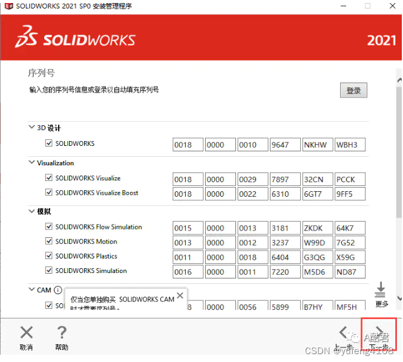Toggle the checkbox under CAM section
Viewport: 403px width, 362px height.
49,305
